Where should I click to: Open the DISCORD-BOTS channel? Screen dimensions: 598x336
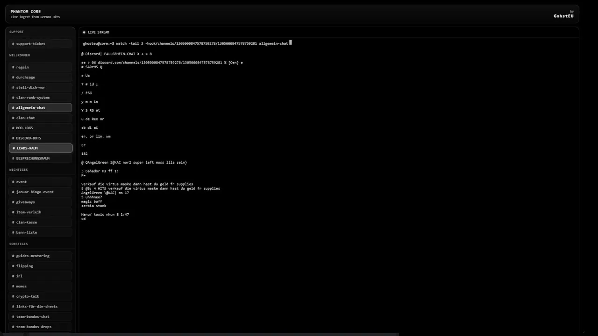(x=41, y=138)
